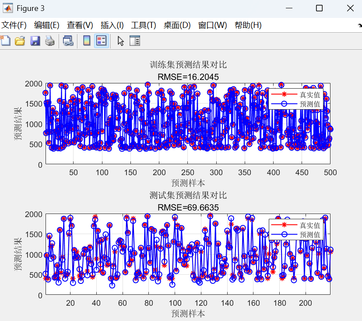
Task: Minimize the Figure 3 window
Action: (x=289, y=8)
